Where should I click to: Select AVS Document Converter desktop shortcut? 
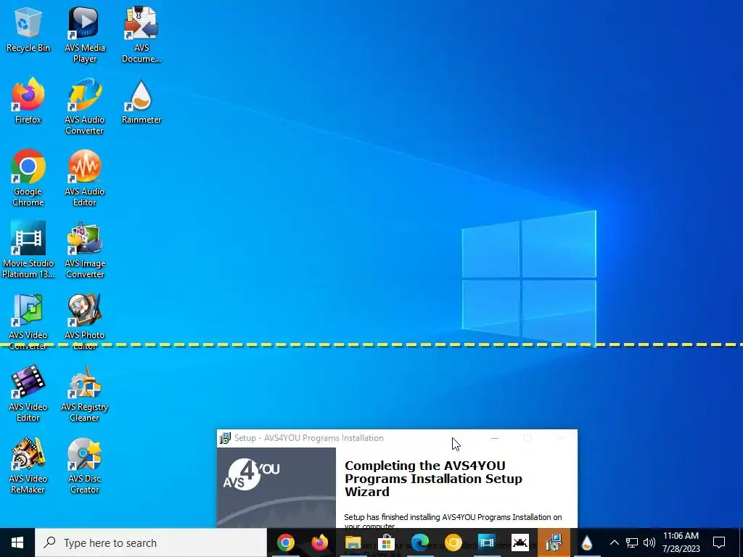[x=141, y=36]
